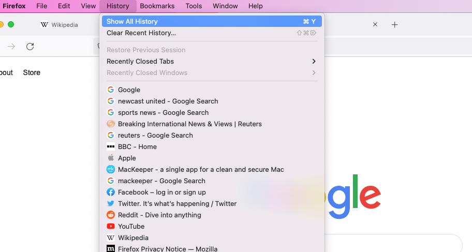Click the green maximize window button
The image size is (472, 252).
tap(11, 24)
